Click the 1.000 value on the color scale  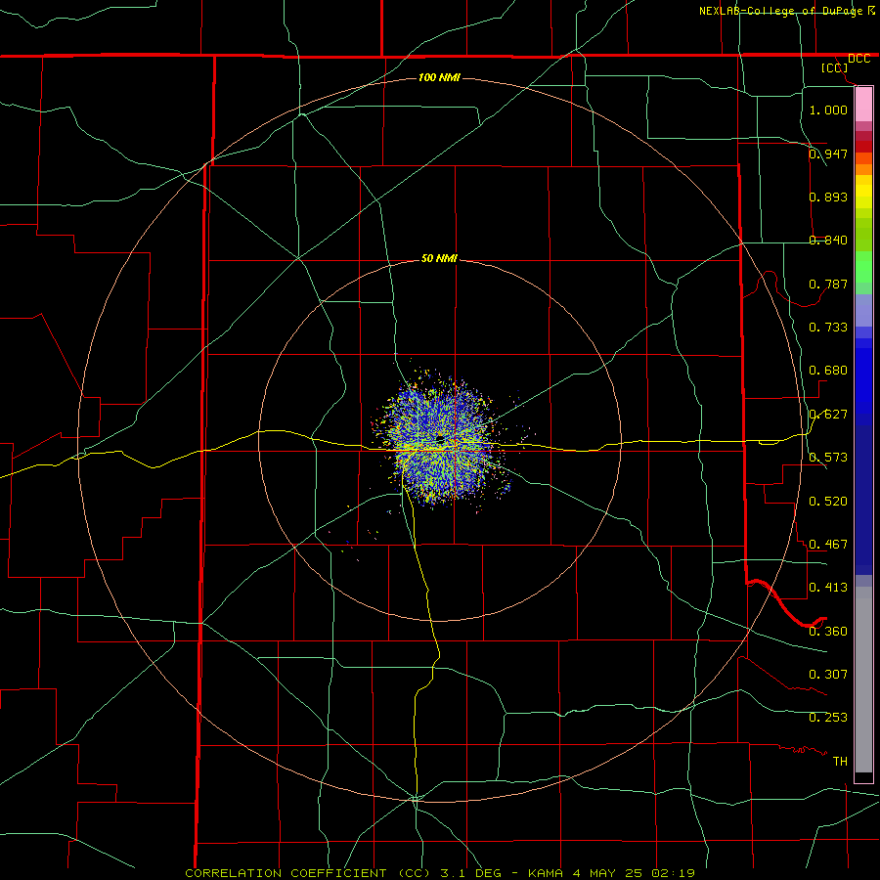click(828, 110)
